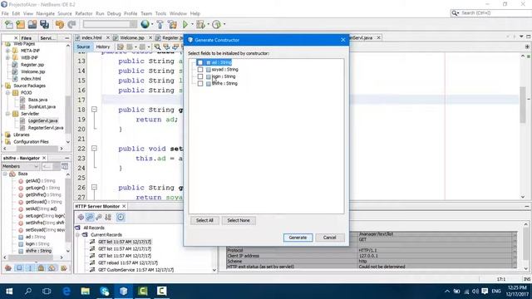Click the Cancel button in dialog
The width and height of the screenshot is (532, 299).
[329, 238]
